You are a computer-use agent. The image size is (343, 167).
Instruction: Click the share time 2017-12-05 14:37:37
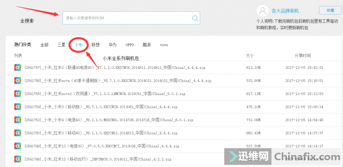304,133
